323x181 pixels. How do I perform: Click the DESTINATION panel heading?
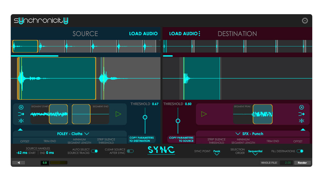[237, 34]
